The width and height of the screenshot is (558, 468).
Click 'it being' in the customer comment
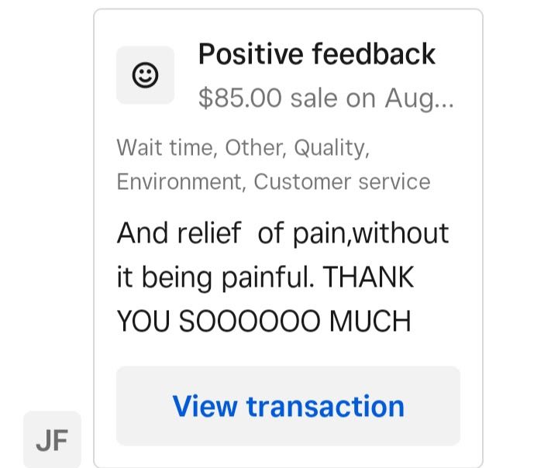[164, 278]
